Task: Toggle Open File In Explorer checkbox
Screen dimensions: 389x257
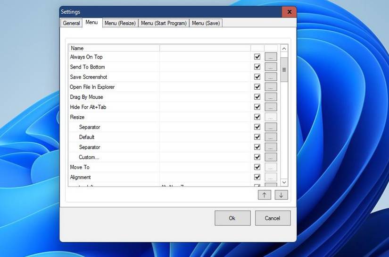Action: pos(257,87)
